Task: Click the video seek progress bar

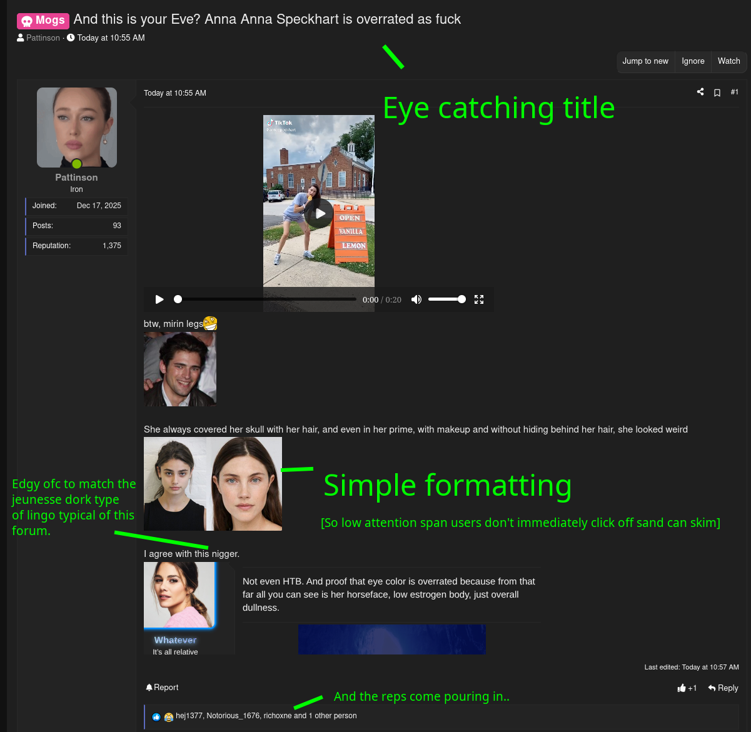Action: point(267,299)
